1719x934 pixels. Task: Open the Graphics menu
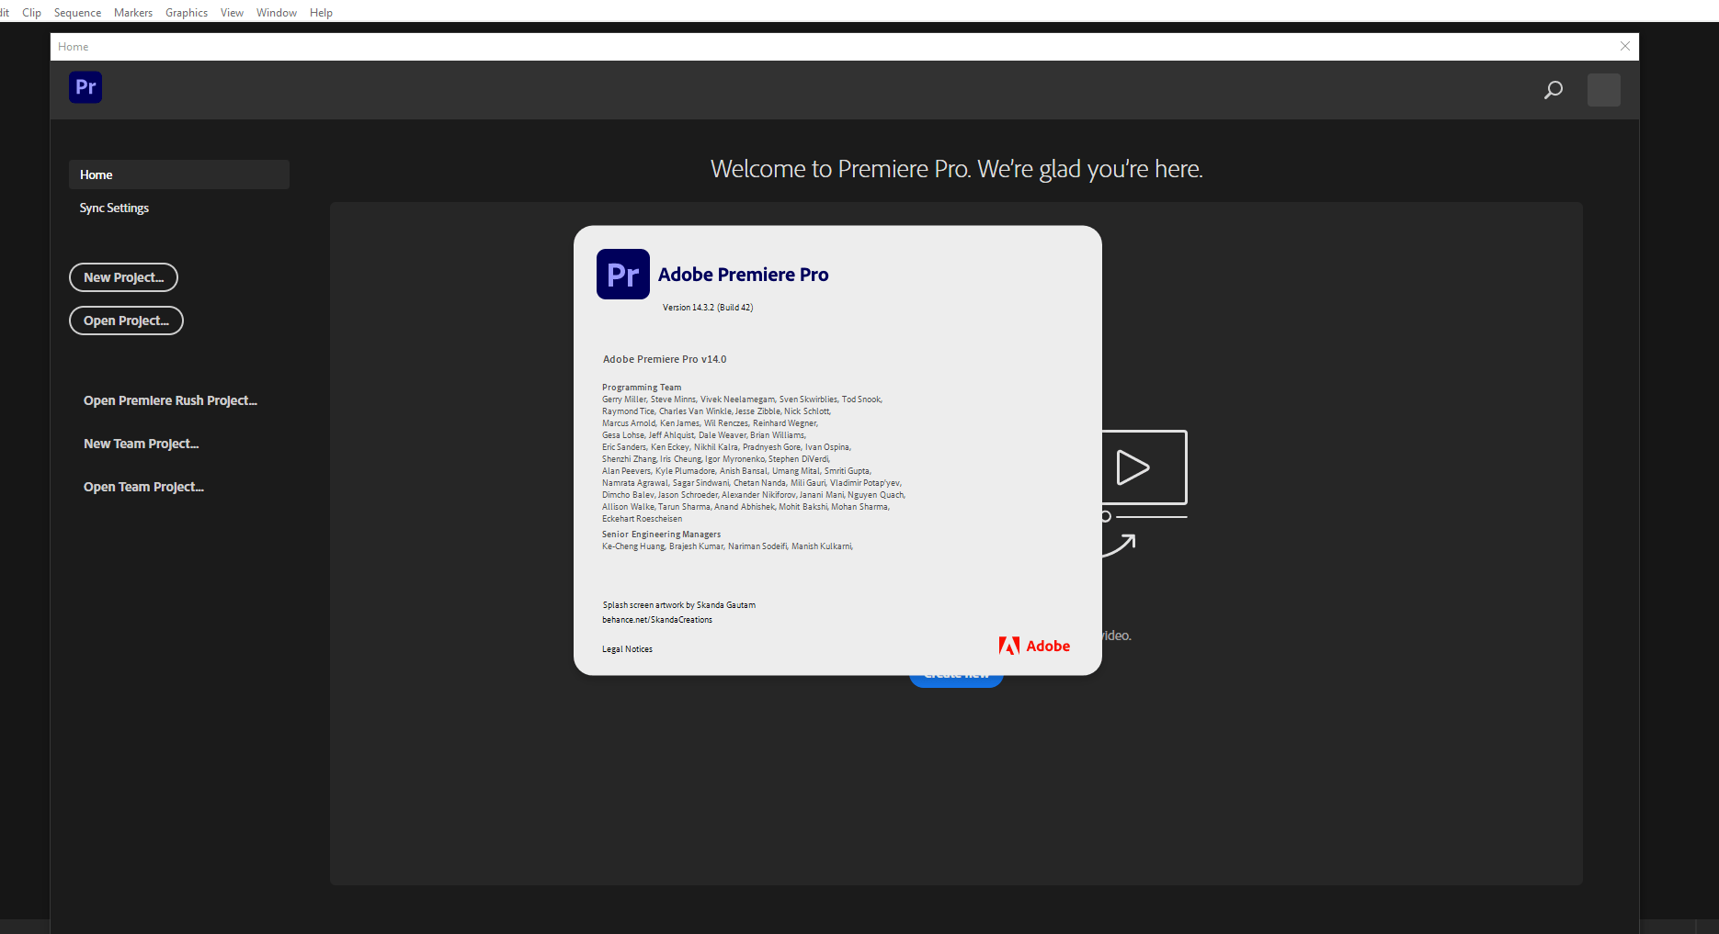187,13
